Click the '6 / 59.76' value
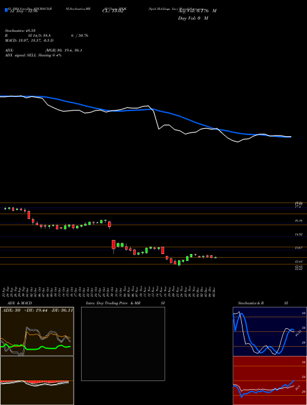 click(x=80, y=36)
